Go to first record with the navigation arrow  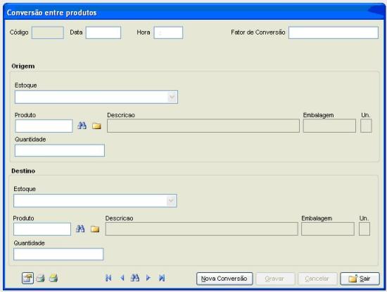[108, 278]
